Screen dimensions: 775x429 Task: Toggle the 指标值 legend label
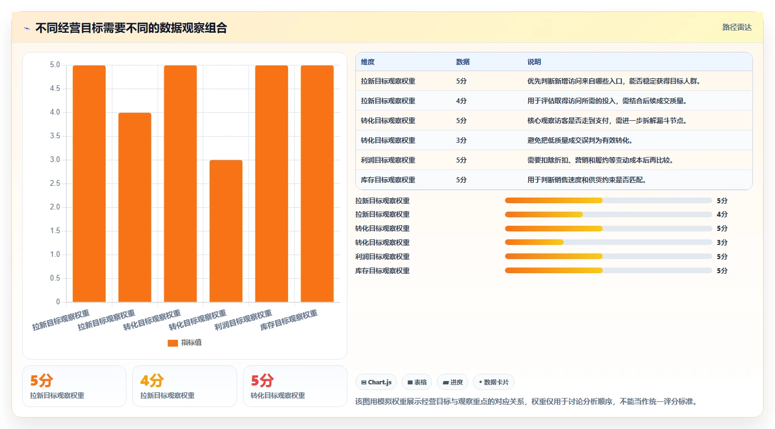(191, 343)
